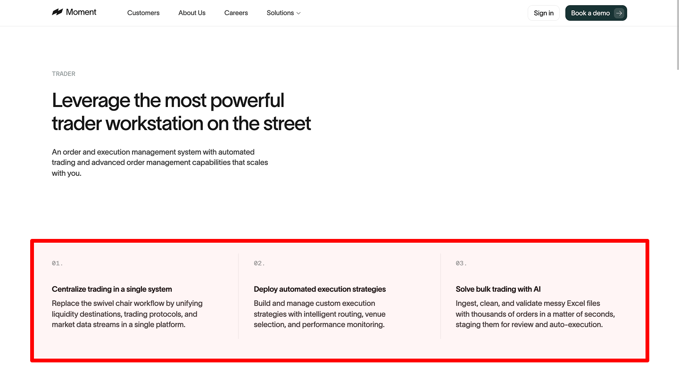Open the Customers page from the navigation

(x=143, y=13)
